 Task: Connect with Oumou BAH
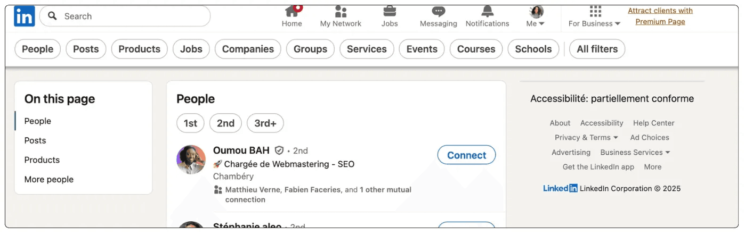click(x=466, y=155)
